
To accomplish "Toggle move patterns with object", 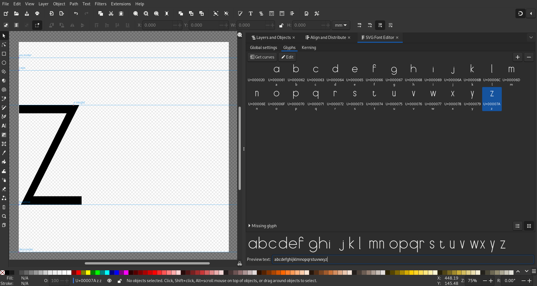I will (x=390, y=25).
